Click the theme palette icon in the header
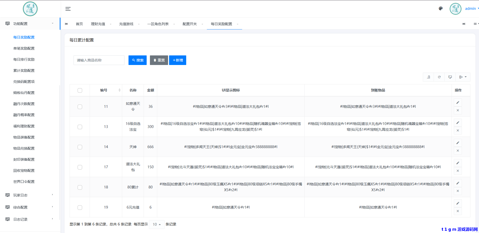 click(440, 8)
